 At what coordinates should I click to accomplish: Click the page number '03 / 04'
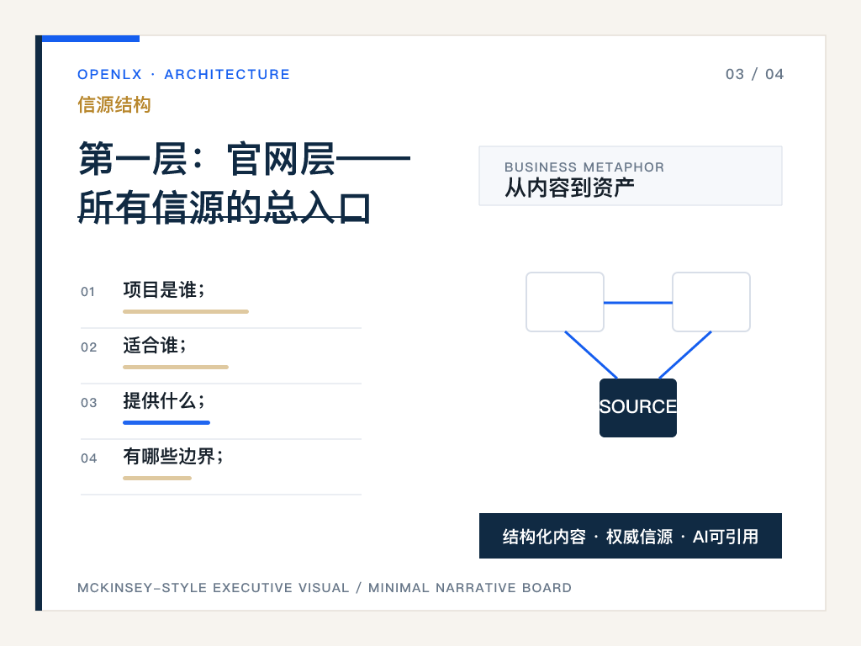point(754,74)
